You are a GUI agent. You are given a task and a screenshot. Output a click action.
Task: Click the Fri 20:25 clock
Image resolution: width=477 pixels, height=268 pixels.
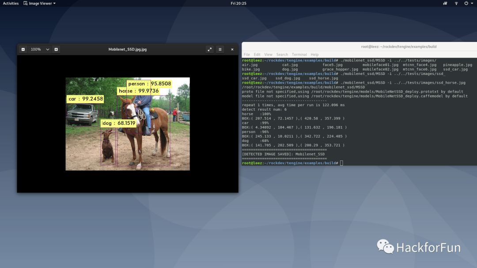[238, 4]
